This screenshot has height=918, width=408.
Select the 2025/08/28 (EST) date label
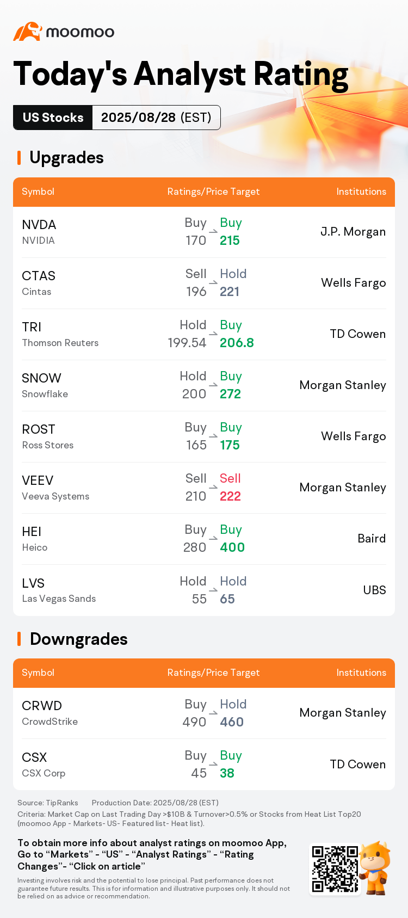(156, 118)
